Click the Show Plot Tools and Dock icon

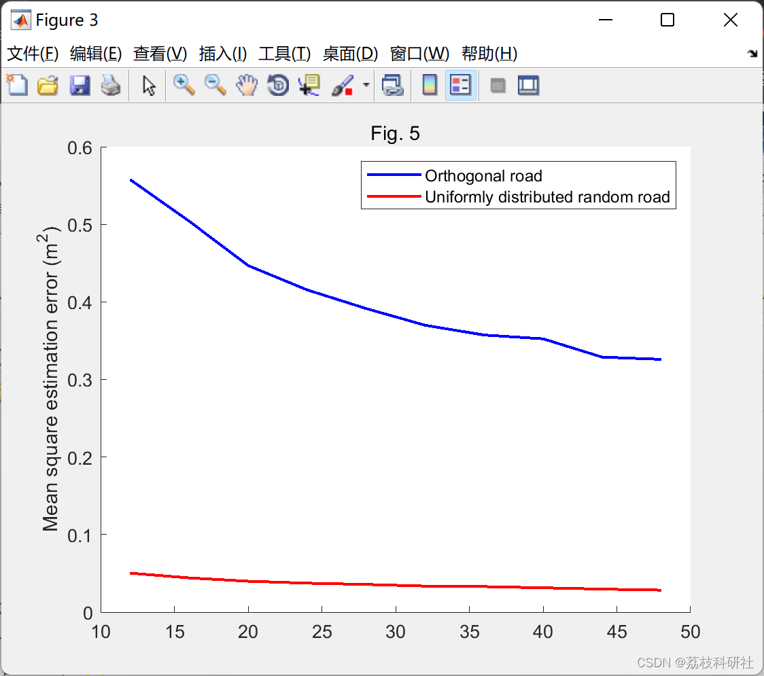pyautogui.click(x=528, y=85)
